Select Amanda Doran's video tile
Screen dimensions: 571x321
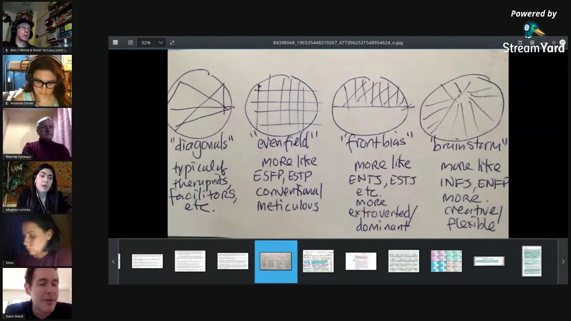pyautogui.click(x=37, y=81)
